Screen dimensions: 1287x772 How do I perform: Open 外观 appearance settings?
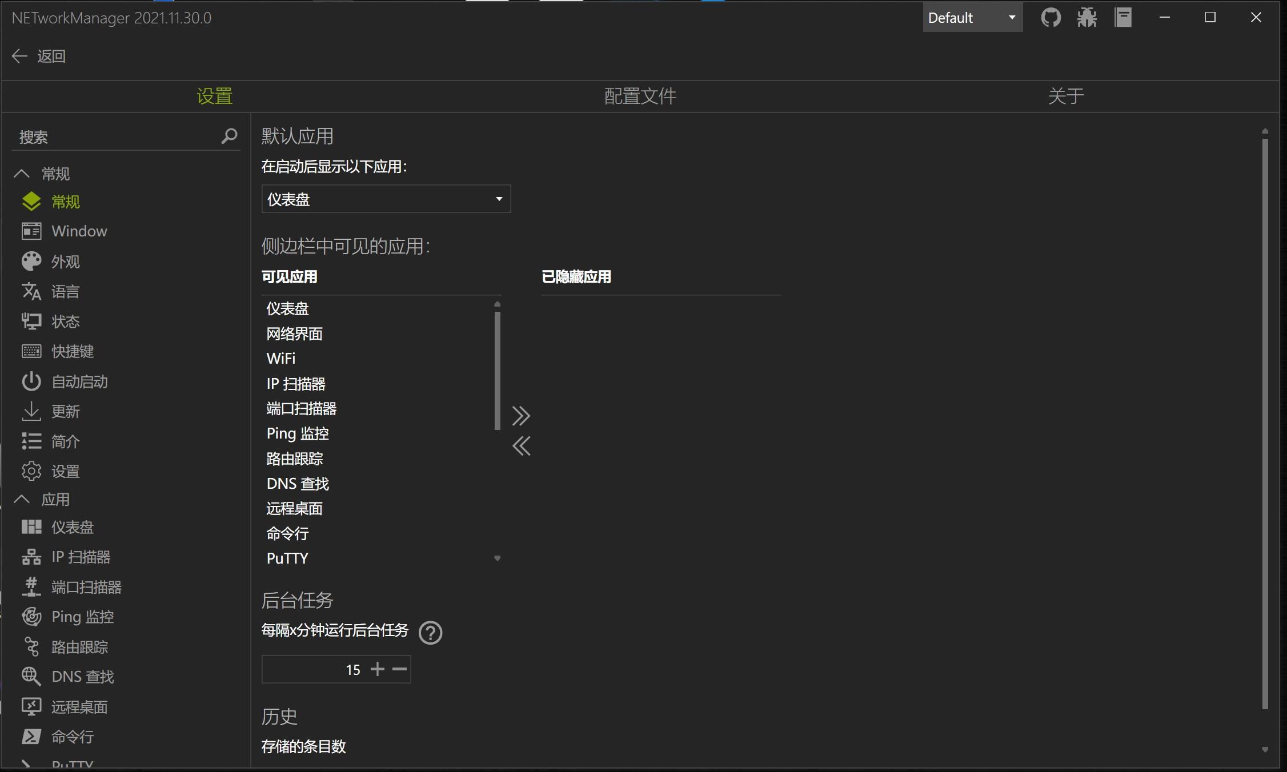click(65, 262)
